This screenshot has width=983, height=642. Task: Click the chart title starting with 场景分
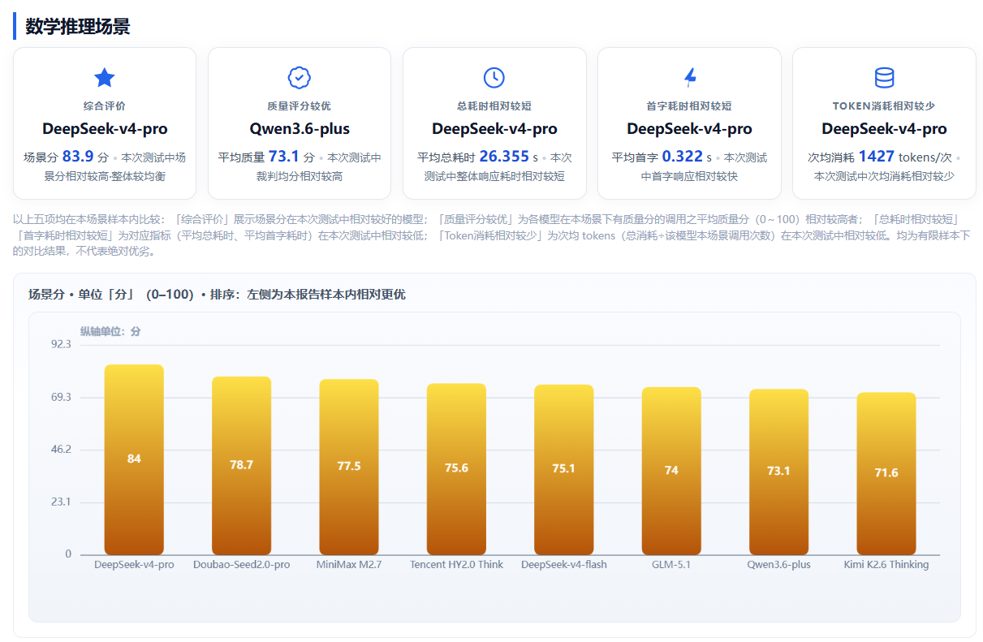tap(217, 295)
